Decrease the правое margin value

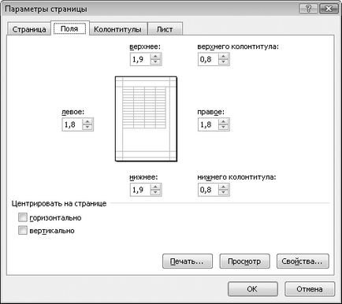[x=223, y=127]
